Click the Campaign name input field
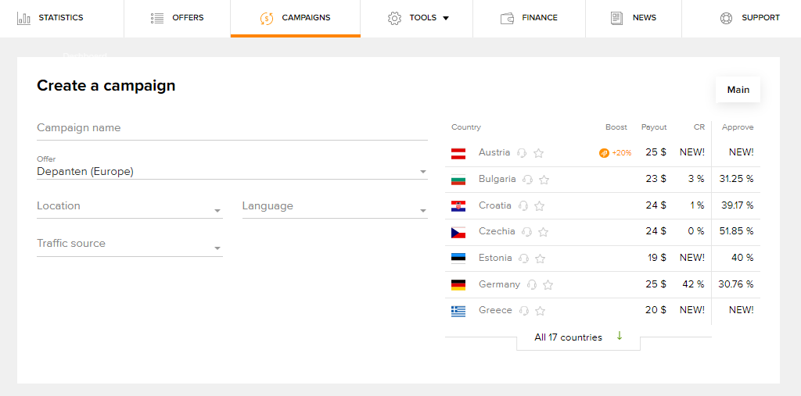Viewport: 801px width, 396px height. pyautogui.click(x=232, y=128)
